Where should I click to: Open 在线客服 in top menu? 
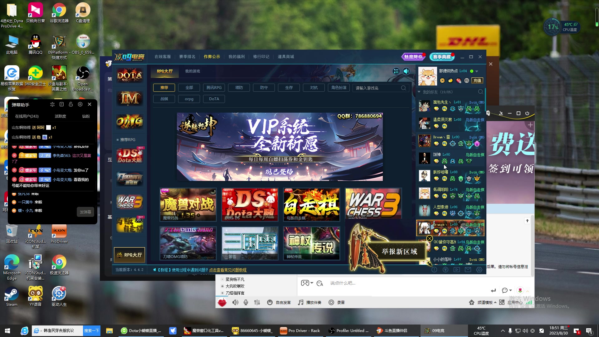pos(163,56)
